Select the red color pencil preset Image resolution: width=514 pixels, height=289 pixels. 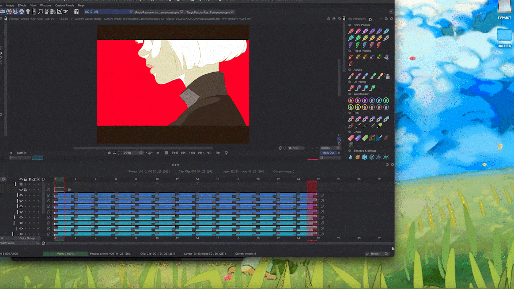[351, 31]
